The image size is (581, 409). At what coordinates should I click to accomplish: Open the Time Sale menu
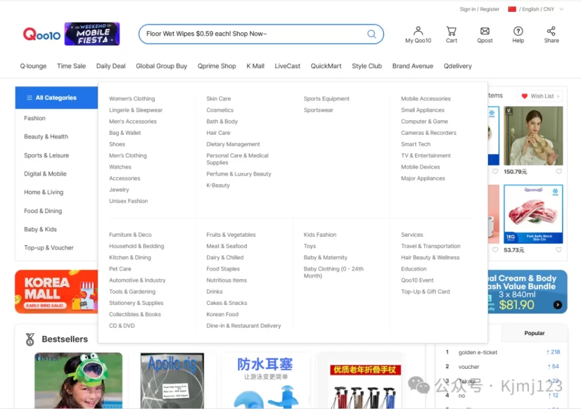71,66
